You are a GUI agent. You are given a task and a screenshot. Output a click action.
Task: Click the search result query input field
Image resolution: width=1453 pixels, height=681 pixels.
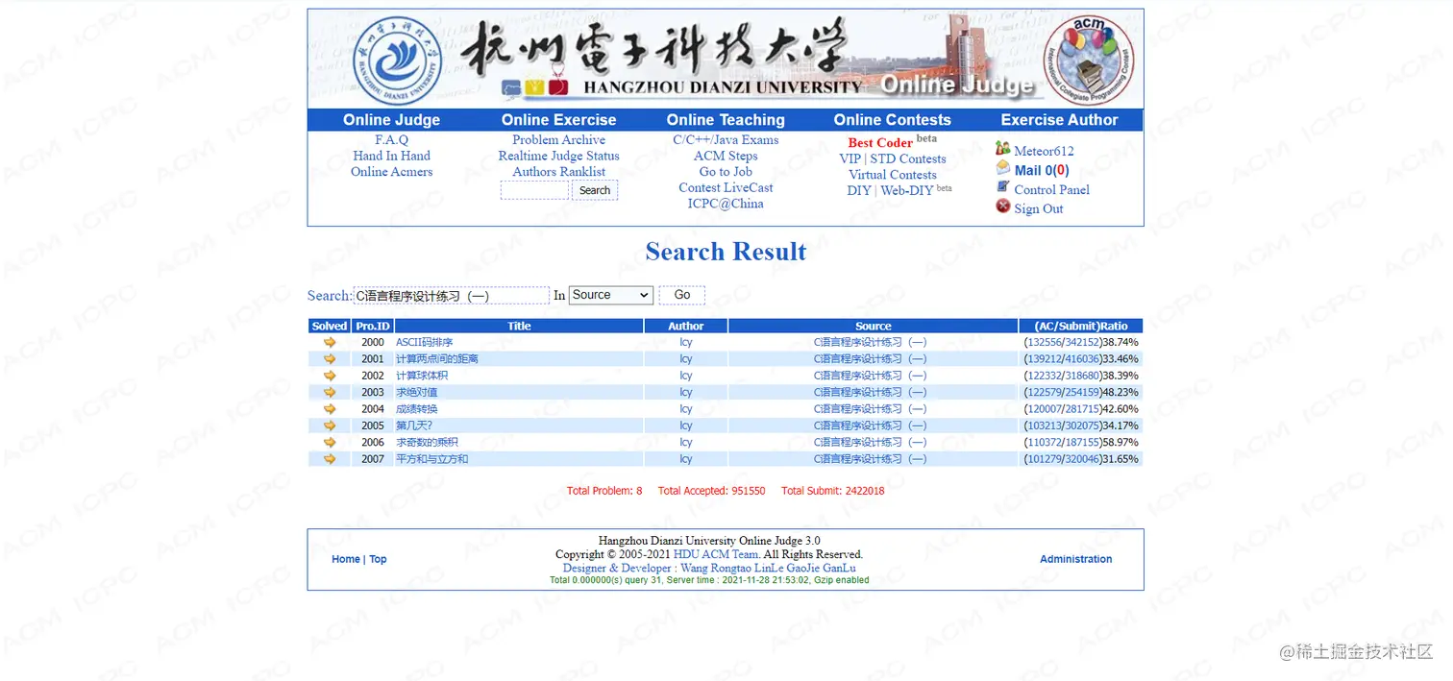click(452, 295)
